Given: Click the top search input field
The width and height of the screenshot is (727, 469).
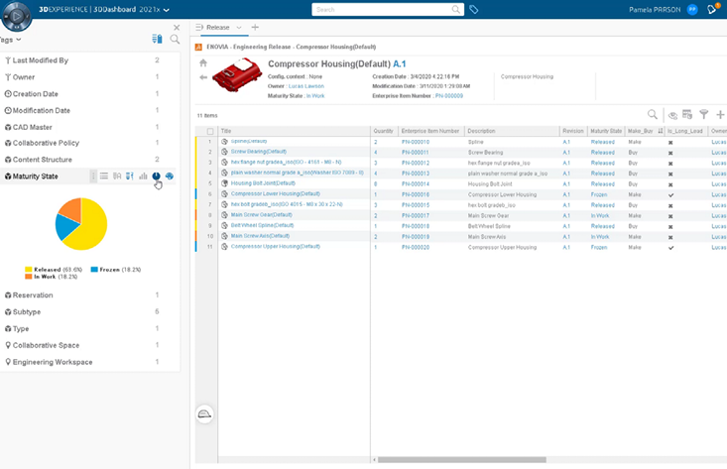Looking at the screenshot, I should click(x=382, y=9).
